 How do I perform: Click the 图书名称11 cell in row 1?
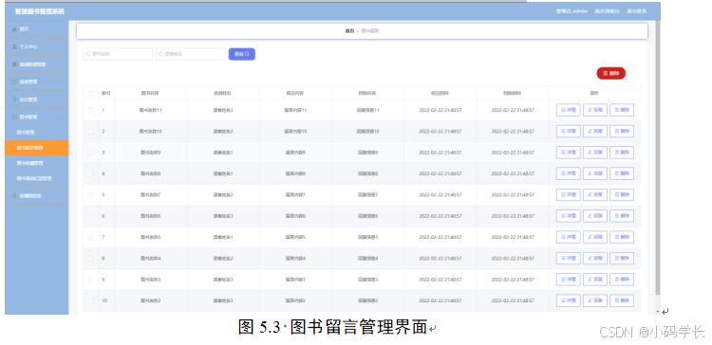pyautogui.click(x=150, y=110)
